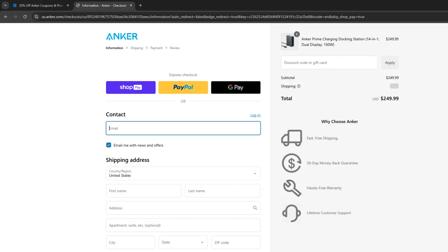Click the Lifetime Customer Support text

(329, 213)
